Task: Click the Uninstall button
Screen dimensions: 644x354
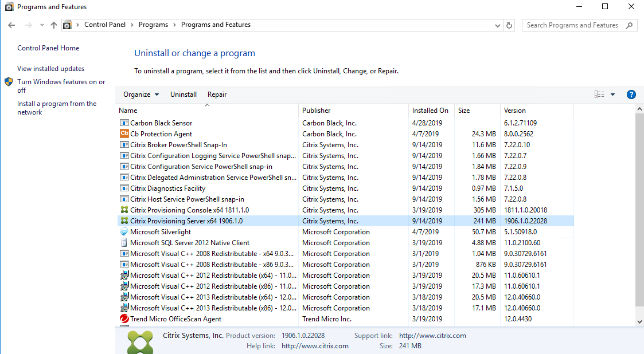Action: point(183,95)
